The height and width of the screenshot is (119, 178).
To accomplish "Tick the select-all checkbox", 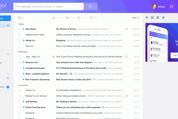I will [19, 18].
